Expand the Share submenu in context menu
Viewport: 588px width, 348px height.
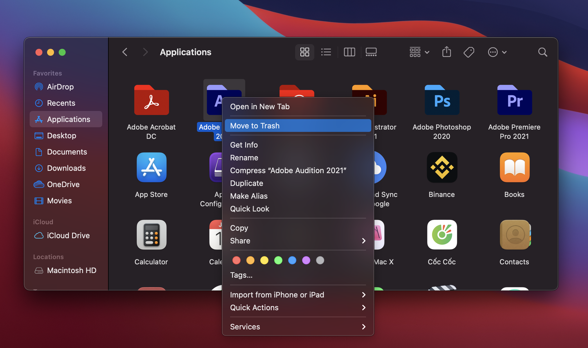[x=298, y=241]
